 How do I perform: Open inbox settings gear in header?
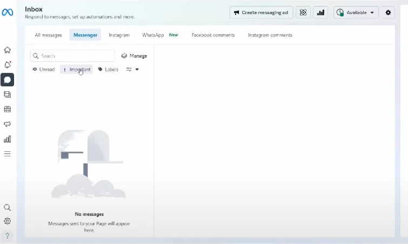(x=388, y=12)
